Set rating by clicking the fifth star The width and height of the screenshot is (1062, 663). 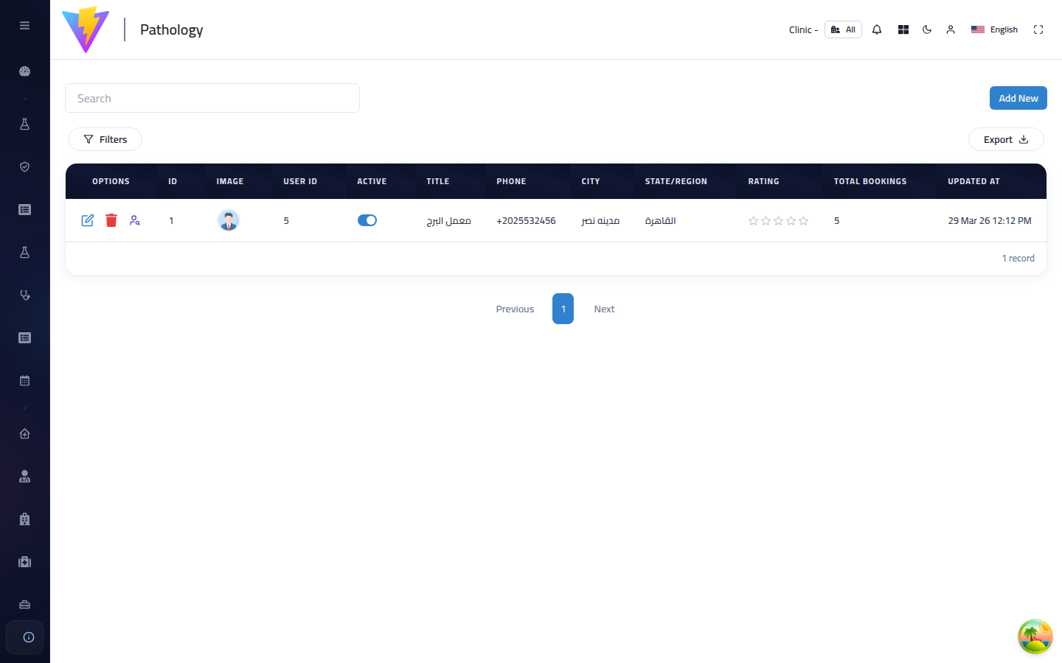tap(804, 220)
